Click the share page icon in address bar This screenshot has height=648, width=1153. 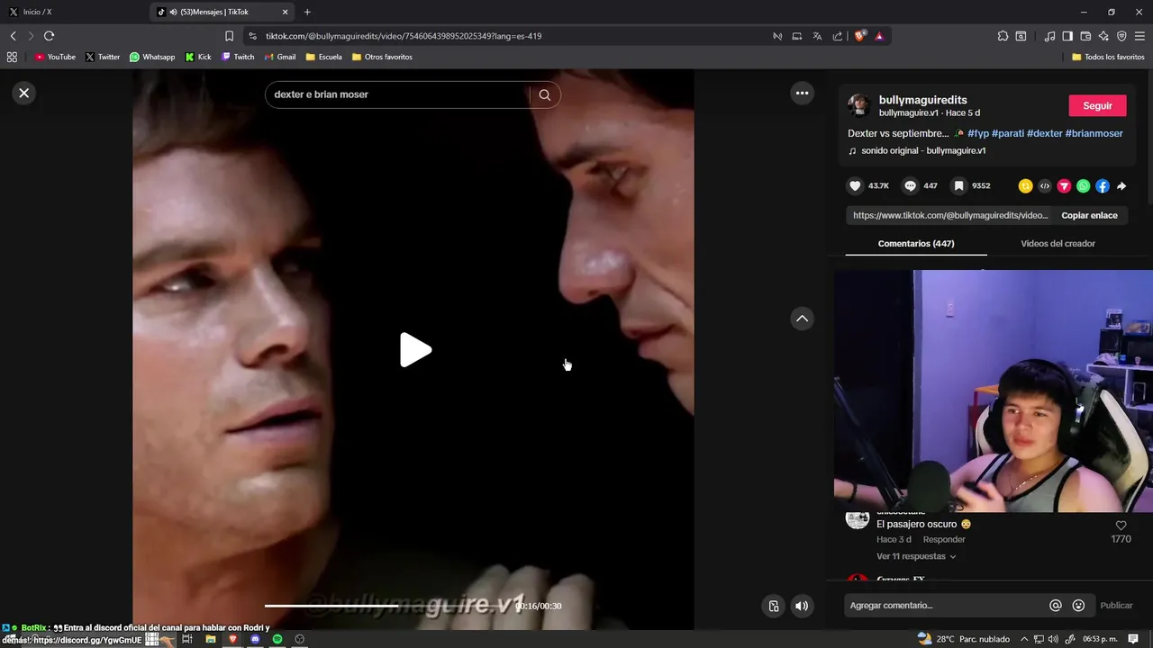click(x=838, y=36)
